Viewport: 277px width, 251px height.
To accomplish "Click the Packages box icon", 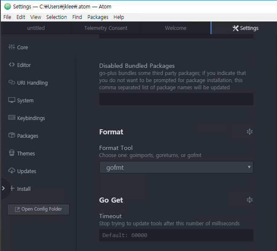I will point(12,136).
